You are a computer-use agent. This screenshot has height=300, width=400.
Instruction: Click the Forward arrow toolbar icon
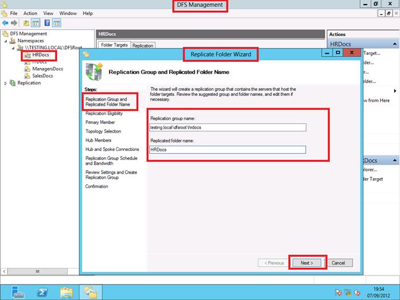point(14,23)
